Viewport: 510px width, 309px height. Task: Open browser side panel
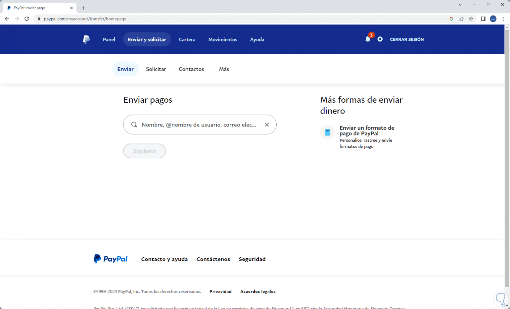[483, 19]
